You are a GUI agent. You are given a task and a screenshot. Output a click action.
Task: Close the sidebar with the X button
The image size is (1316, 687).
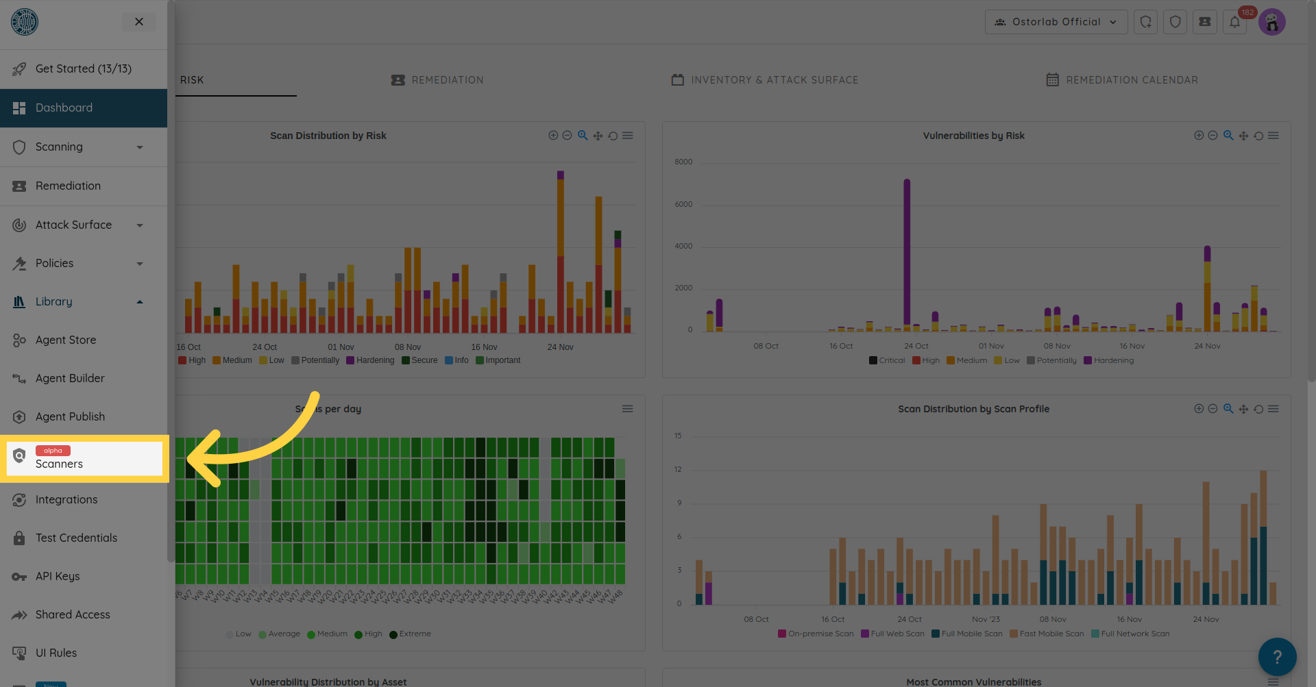tap(139, 22)
